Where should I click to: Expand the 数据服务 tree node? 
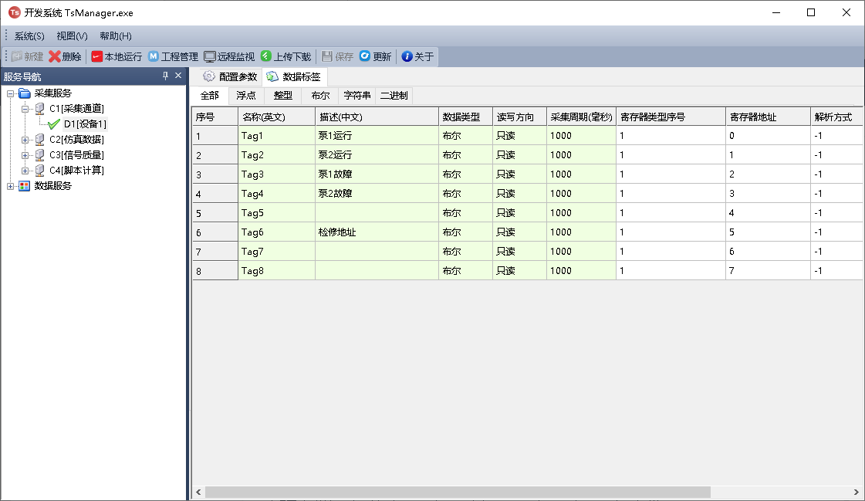click(x=11, y=186)
